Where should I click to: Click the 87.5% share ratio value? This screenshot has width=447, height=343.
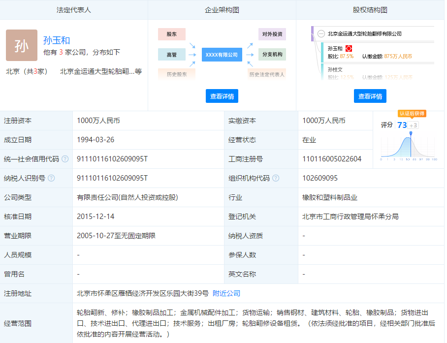347,57
